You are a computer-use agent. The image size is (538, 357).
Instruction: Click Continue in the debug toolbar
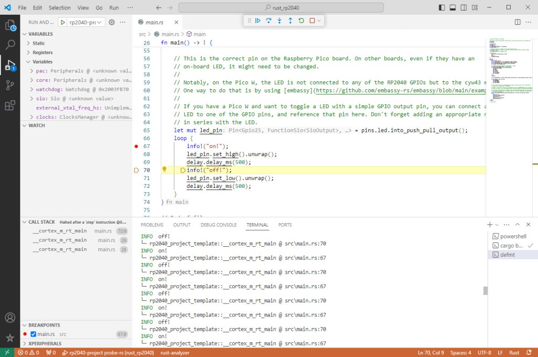[257, 21]
